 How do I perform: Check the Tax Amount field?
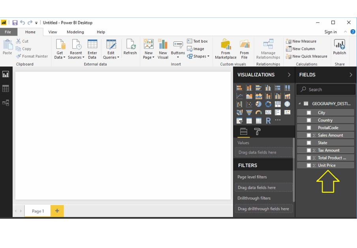(309, 150)
